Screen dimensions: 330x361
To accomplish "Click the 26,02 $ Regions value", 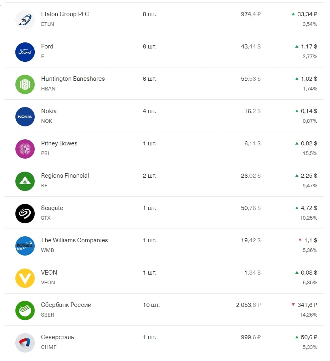I will pyautogui.click(x=251, y=176).
